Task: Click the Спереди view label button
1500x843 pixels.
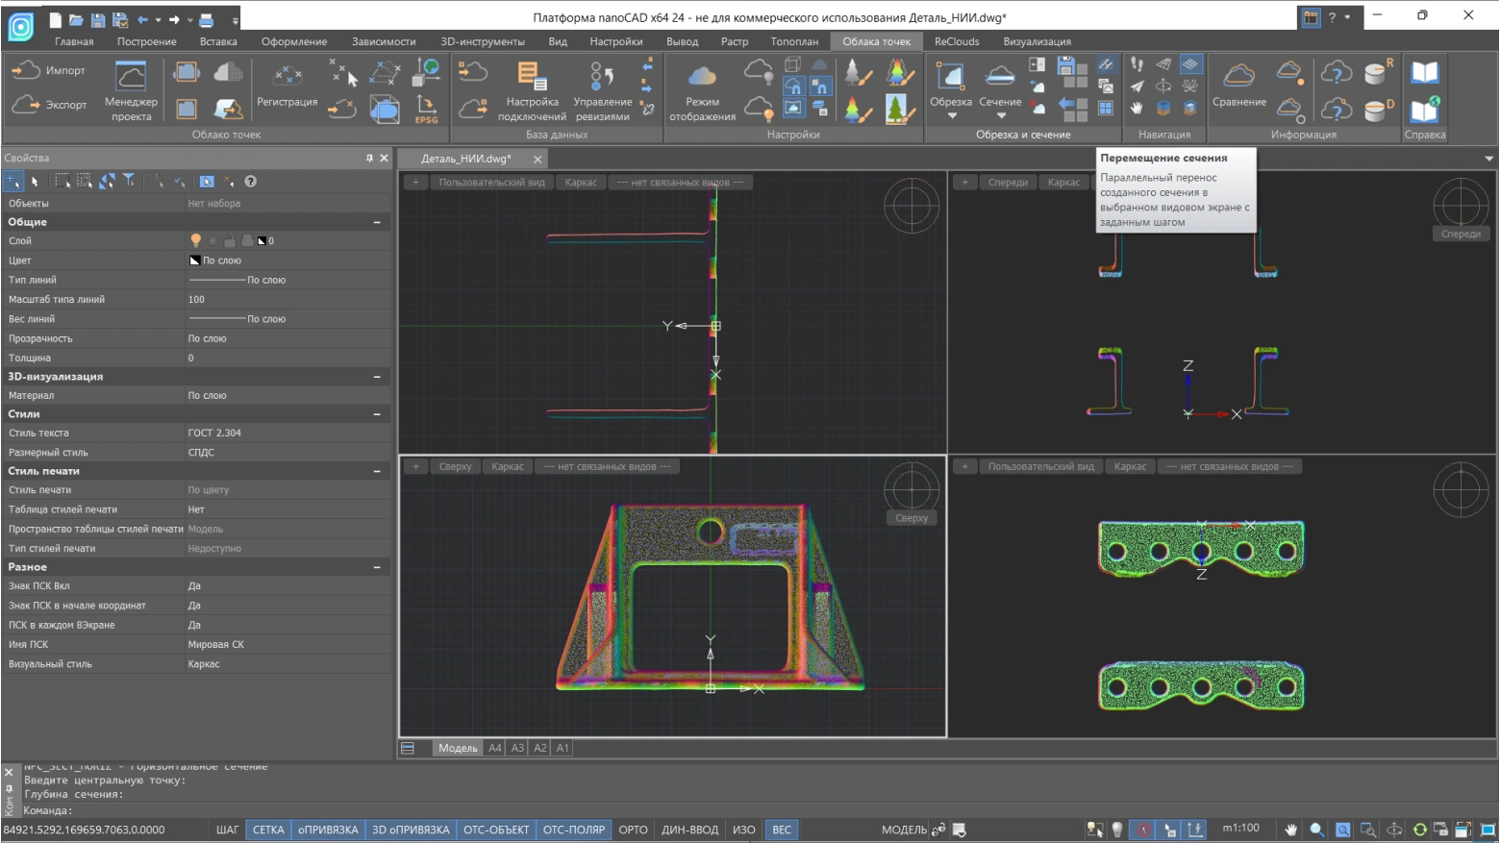Action: pos(1008,182)
